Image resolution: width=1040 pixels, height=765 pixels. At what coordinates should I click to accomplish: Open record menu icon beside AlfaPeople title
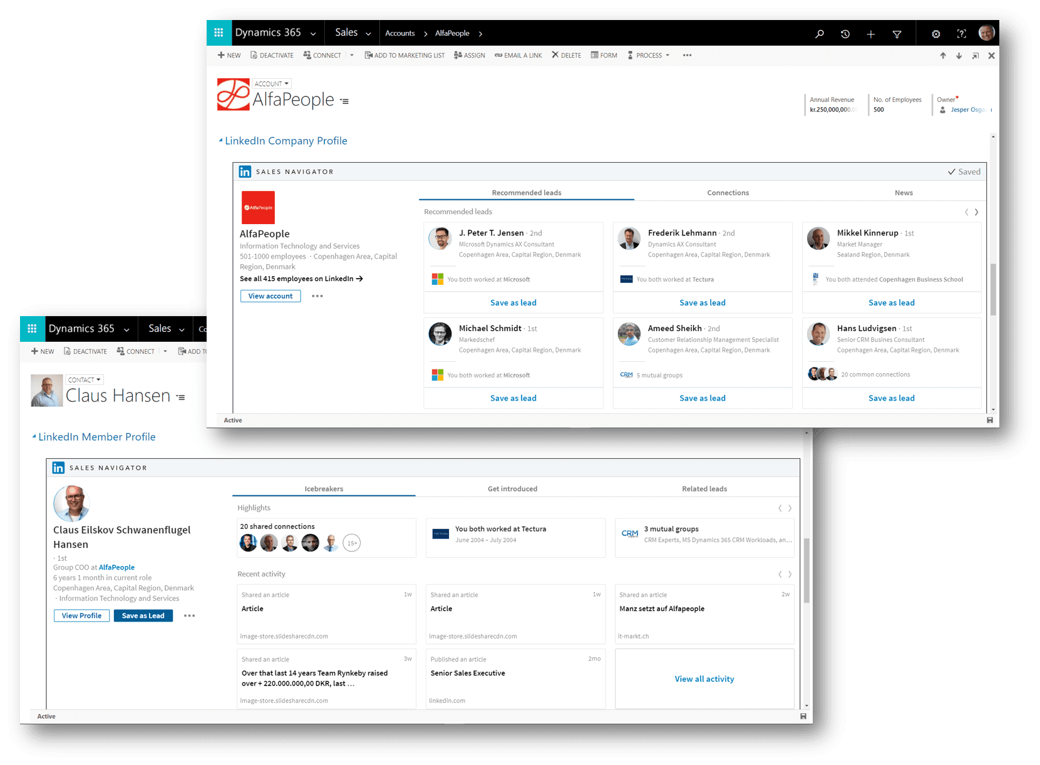point(344,101)
